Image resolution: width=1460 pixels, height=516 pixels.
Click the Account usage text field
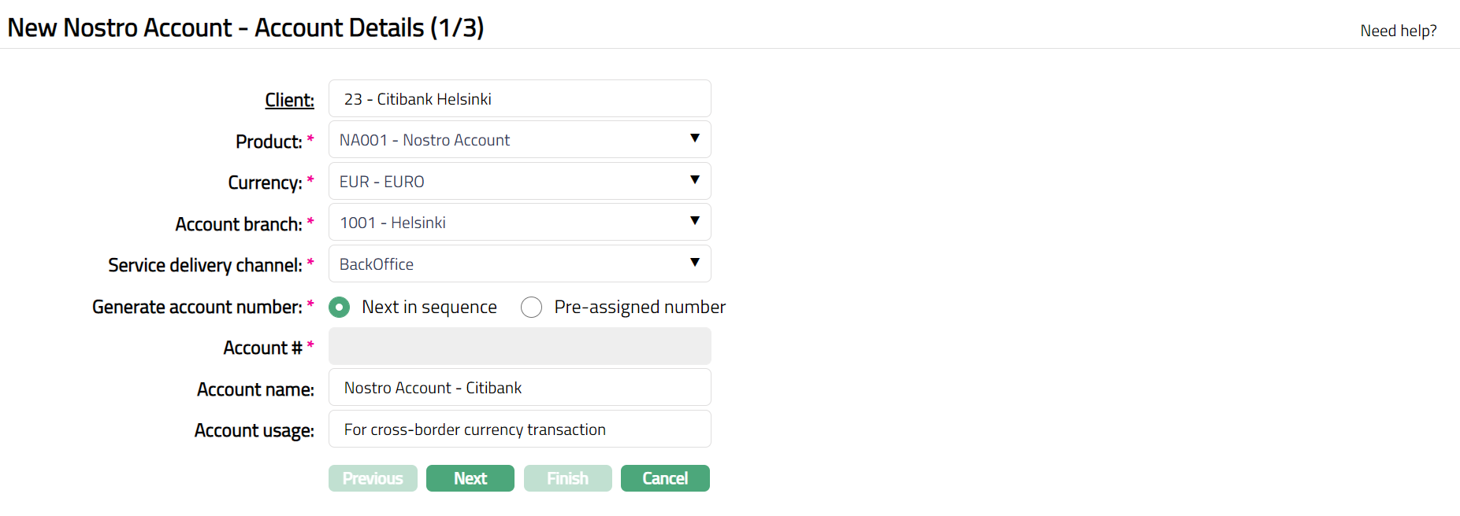tap(518, 429)
